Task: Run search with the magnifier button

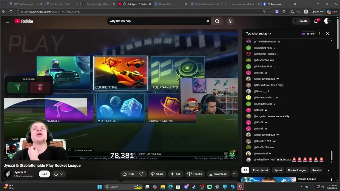Action: point(217,21)
